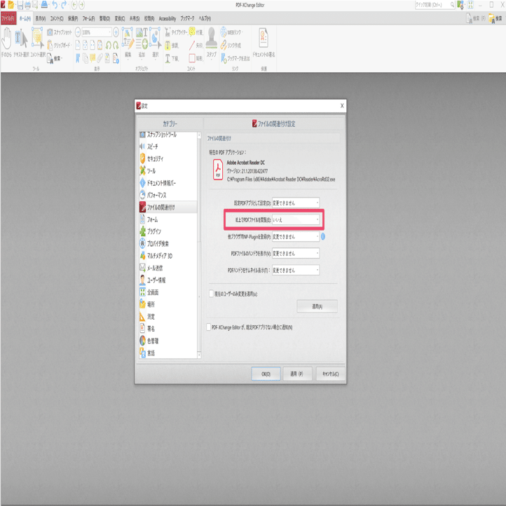Screen dimensions: 506x506
Task: Click the Open folder icon in quick access toolbar
Action: pos(11,4)
